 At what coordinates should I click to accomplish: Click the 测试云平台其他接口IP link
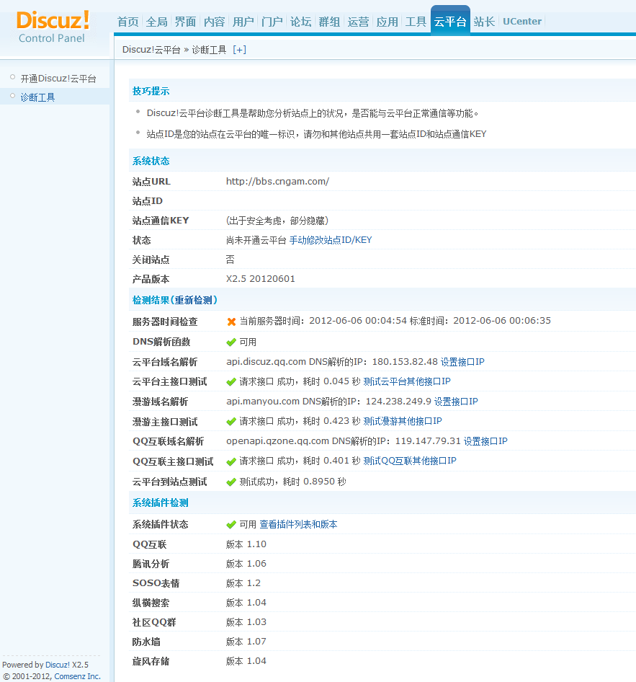click(x=407, y=381)
